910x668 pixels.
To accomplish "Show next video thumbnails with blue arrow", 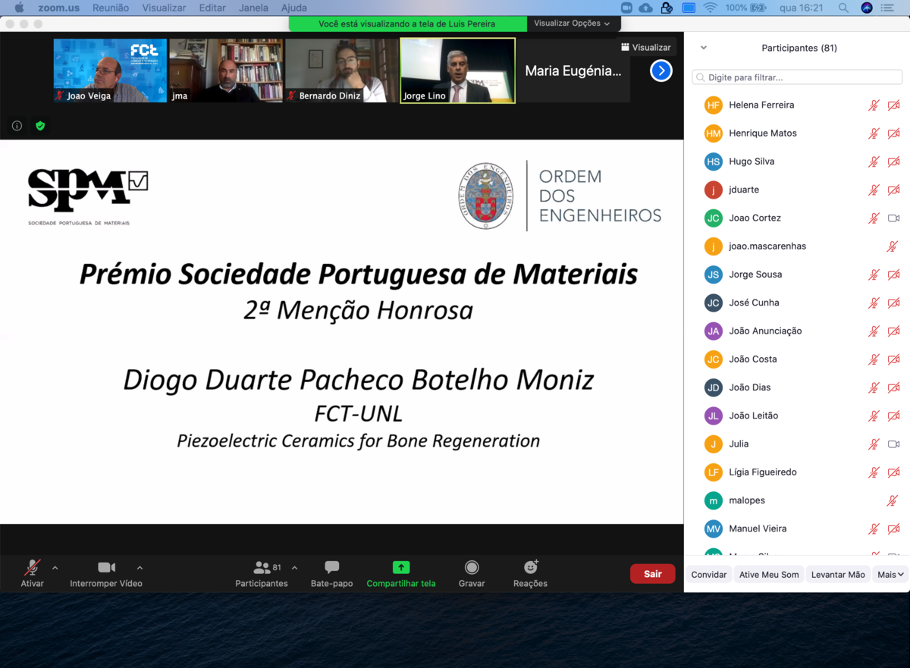I will [661, 71].
